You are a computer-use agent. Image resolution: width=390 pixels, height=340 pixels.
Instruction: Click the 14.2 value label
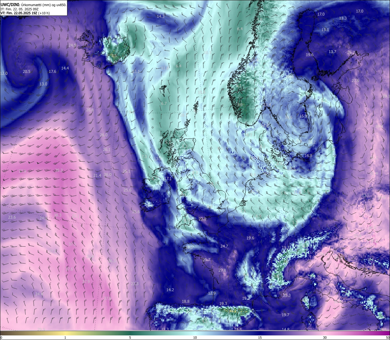(x=170, y=290)
